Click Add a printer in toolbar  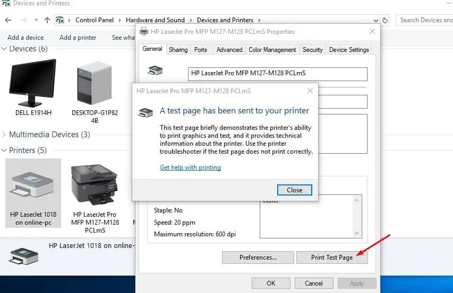pyautogui.click(x=78, y=38)
